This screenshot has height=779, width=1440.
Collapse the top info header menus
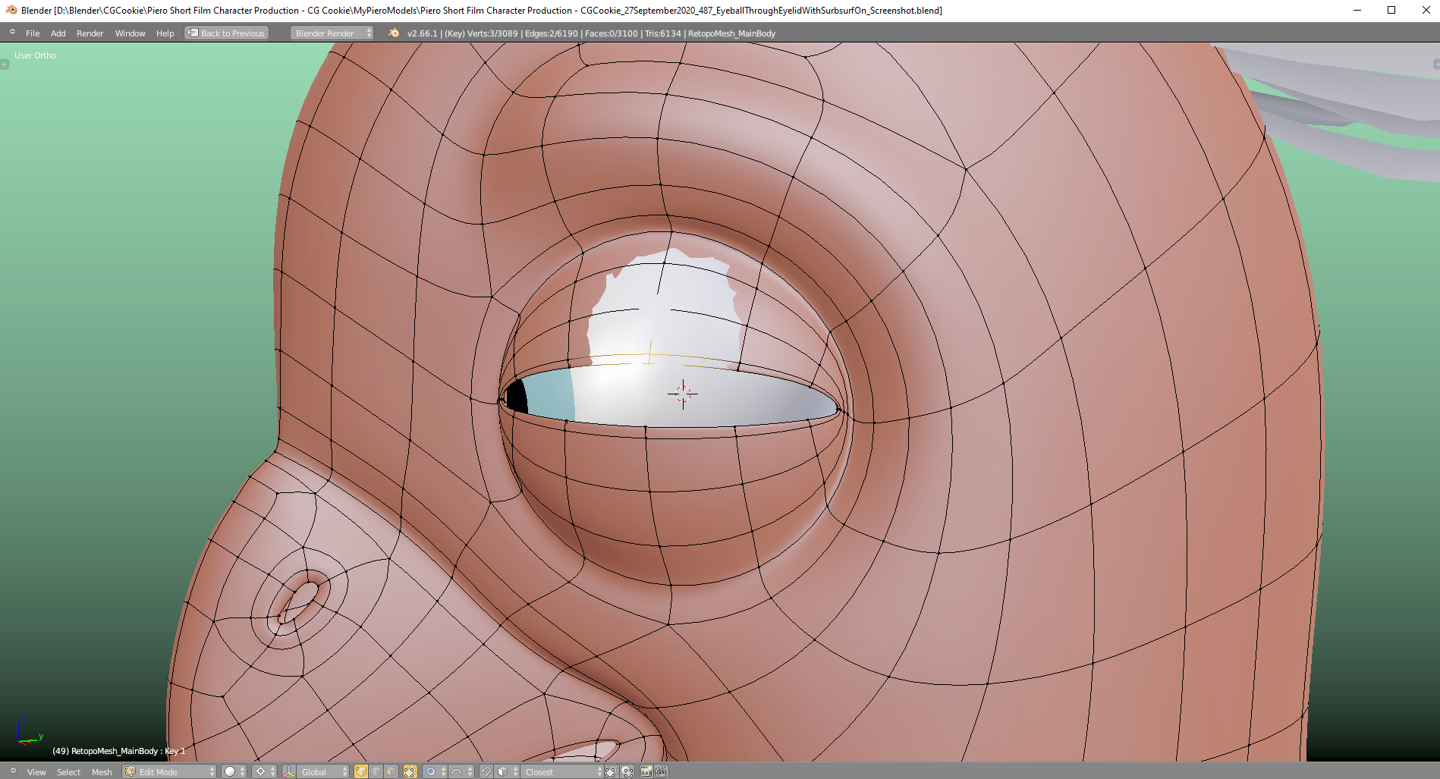[12, 32]
